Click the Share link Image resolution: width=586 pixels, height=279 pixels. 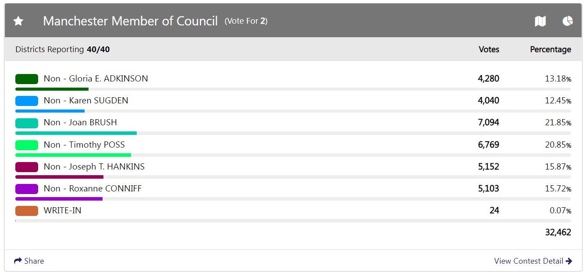(x=34, y=261)
